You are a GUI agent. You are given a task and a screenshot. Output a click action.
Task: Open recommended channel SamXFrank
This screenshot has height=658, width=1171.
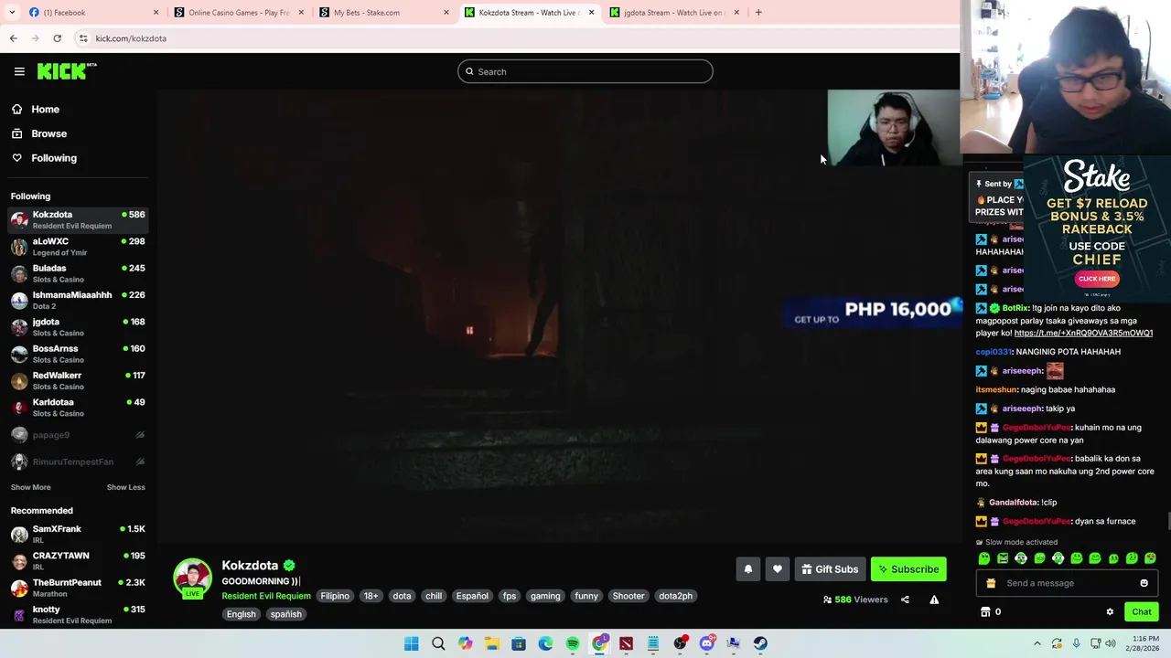[x=78, y=534]
